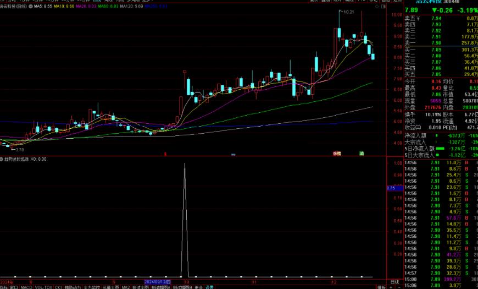Screen dimensions: 478x289
Task: Select tick row with volume 41.2万
Action: (441, 254)
